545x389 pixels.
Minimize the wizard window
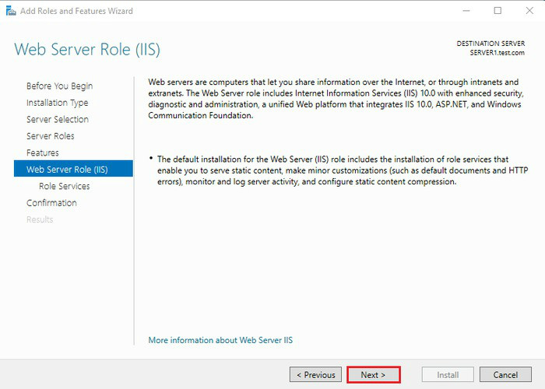pos(466,11)
